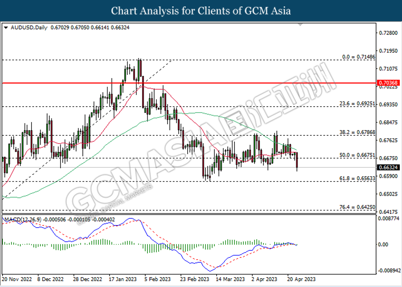Click the '14 Mar 2023' date label

(230, 279)
